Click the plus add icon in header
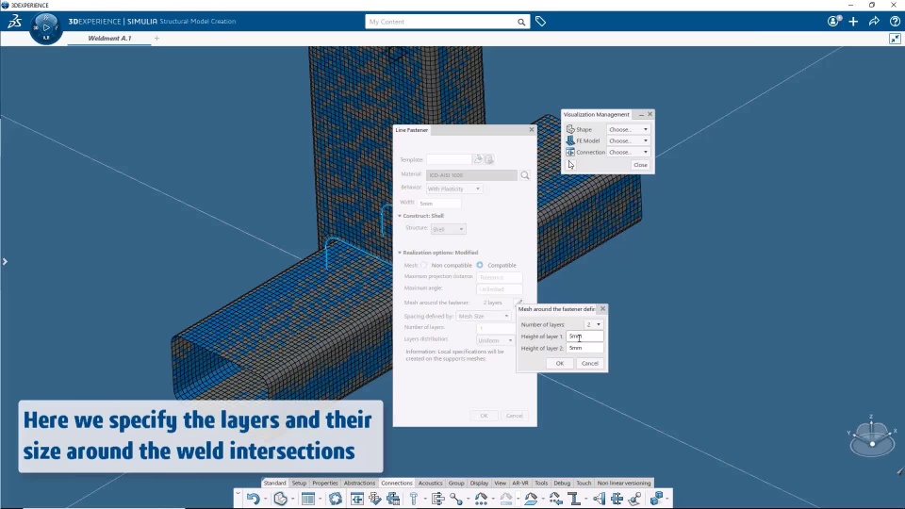The image size is (905, 509). coord(854,22)
